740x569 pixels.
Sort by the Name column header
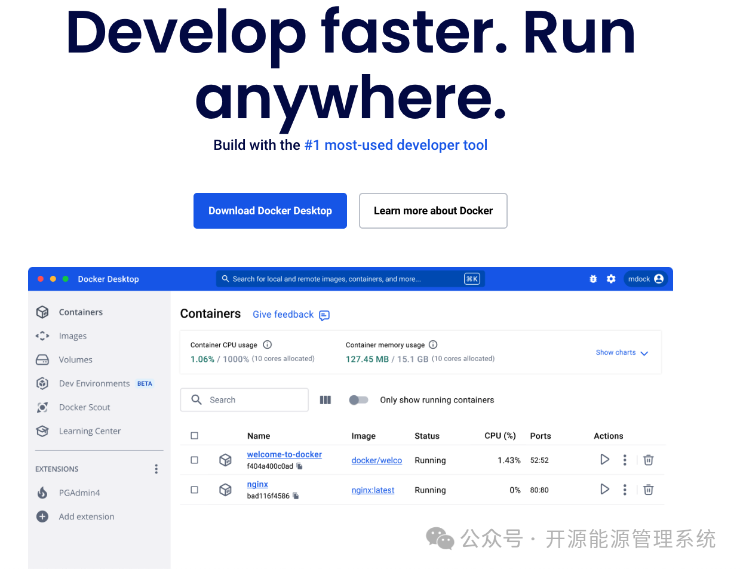tap(259, 436)
